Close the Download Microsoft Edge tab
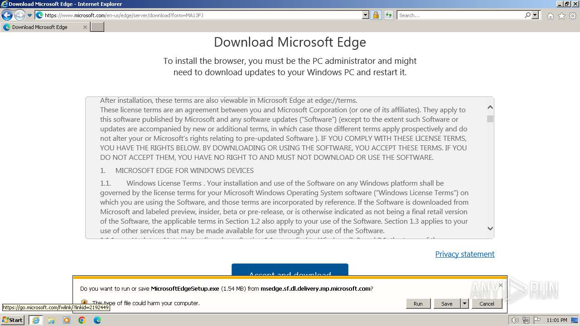The height and width of the screenshot is (326, 580). 85,27
